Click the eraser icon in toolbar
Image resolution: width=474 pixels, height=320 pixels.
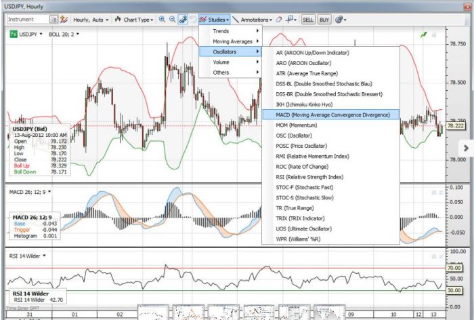tap(279, 20)
